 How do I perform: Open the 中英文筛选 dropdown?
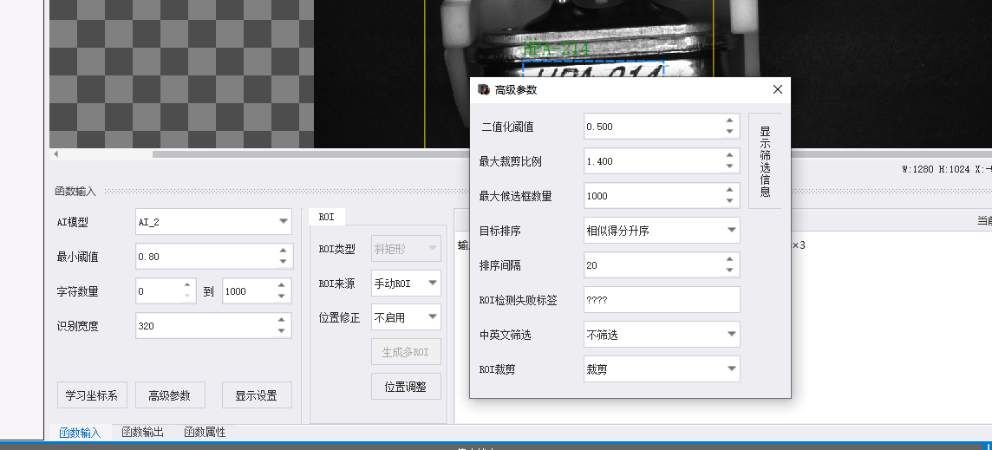(662, 334)
